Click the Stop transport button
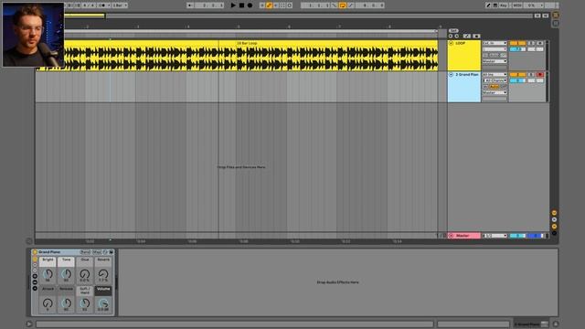The image size is (585, 329). [241, 5]
